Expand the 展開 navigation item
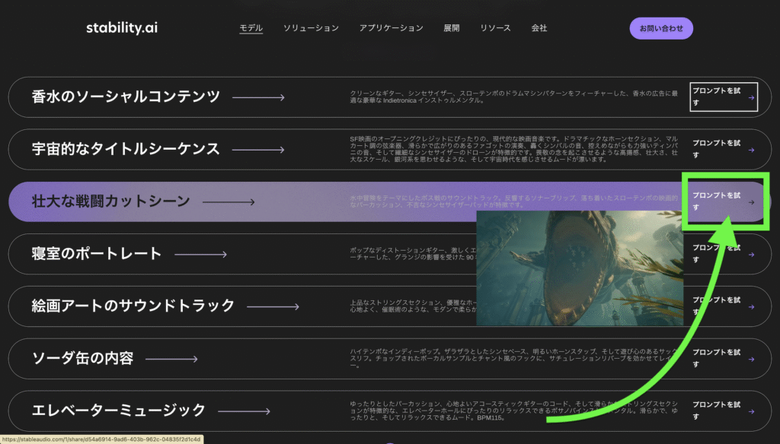 pyautogui.click(x=452, y=28)
